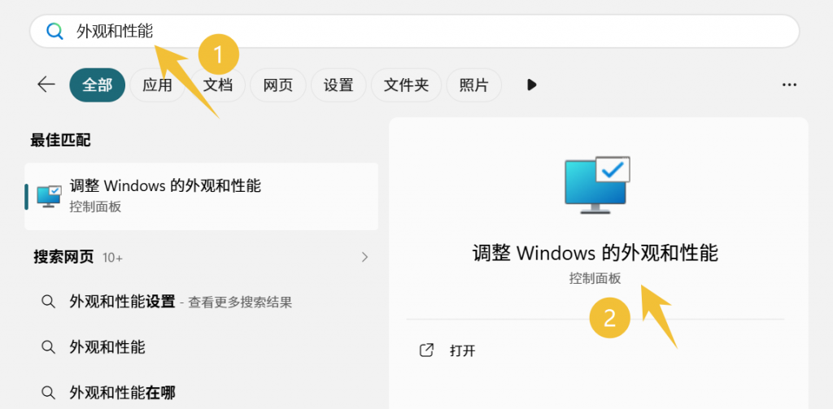833x409 pixels.
Task: Switch to the 设置 filter tab
Action: click(x=338, y=85)
